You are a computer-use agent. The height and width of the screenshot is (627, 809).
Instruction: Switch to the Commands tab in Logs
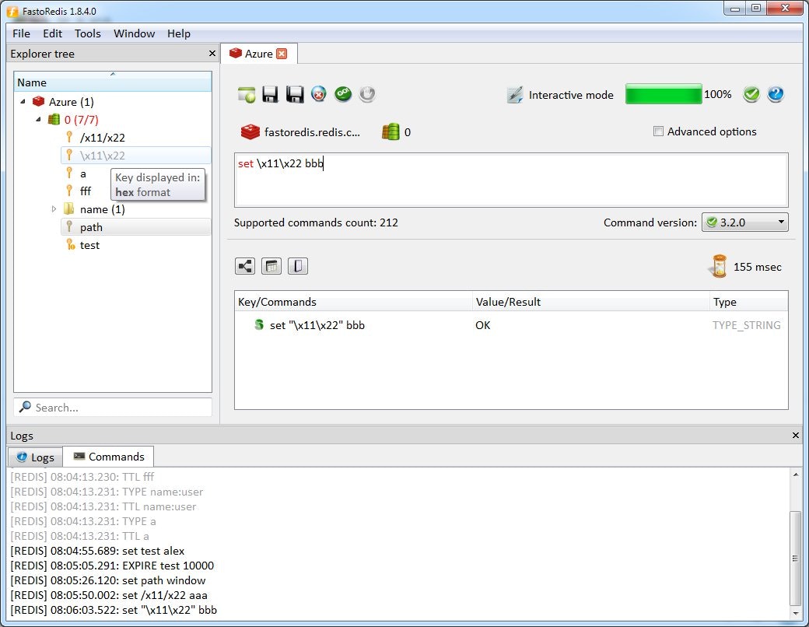(108, 456)
